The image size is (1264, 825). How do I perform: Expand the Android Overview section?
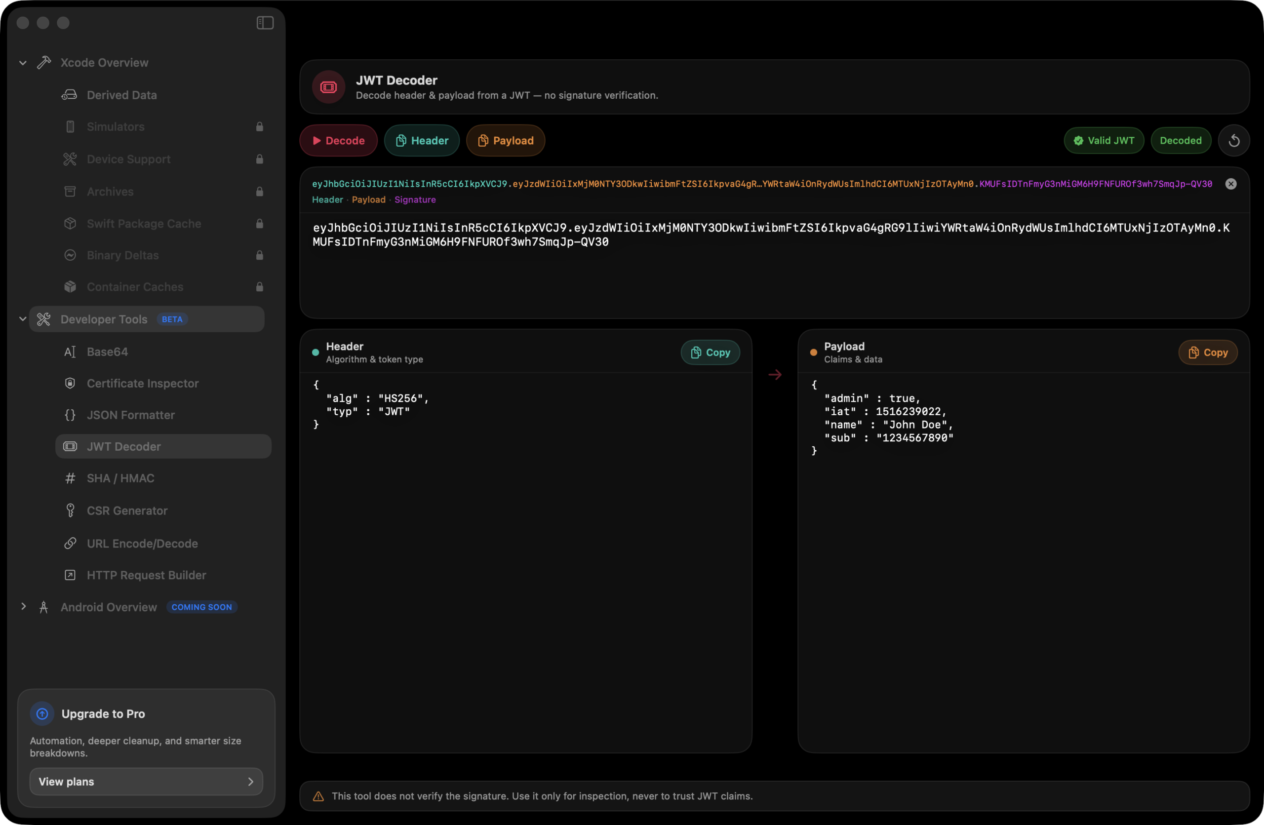pos(23,606)
